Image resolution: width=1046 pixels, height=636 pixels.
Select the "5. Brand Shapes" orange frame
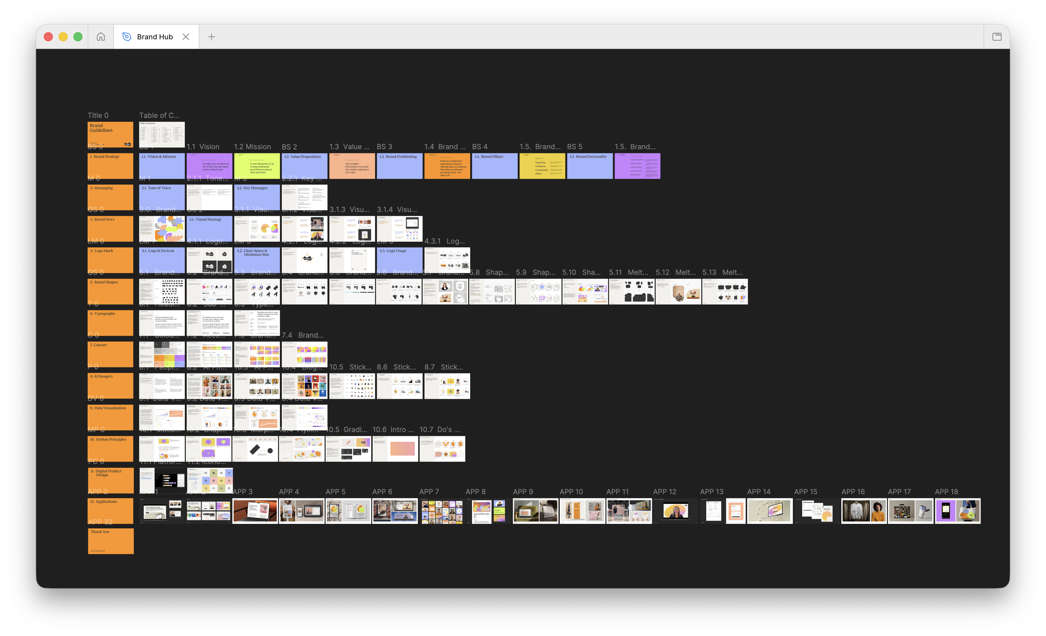[110, 291]
